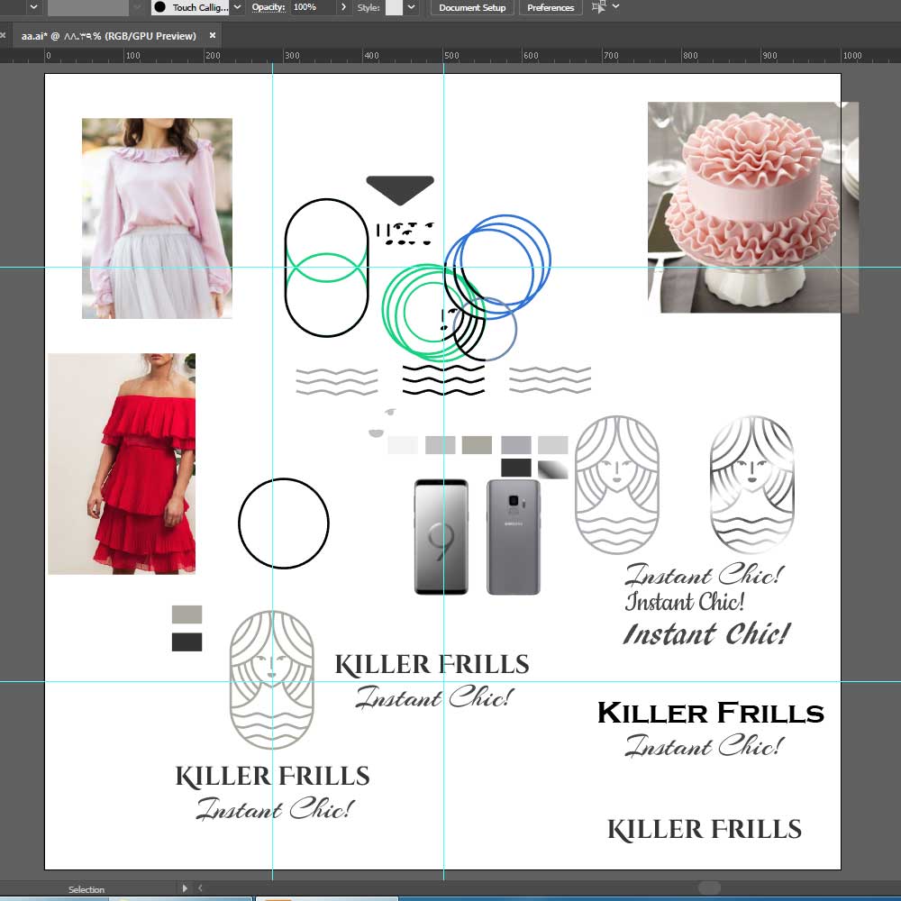Select the black-to-white gradient swatch on the artboard
This screenshot has width=901, height=901.
coord(553,469)
